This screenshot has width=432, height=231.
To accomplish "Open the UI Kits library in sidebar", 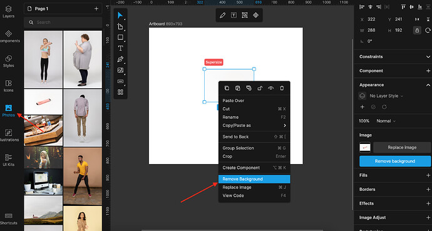I will point(8,160).
